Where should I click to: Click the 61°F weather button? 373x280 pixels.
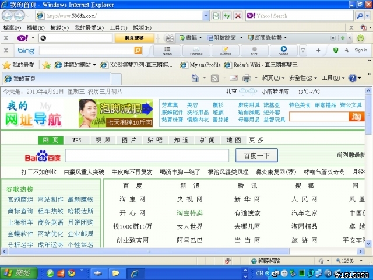point(254,51)
